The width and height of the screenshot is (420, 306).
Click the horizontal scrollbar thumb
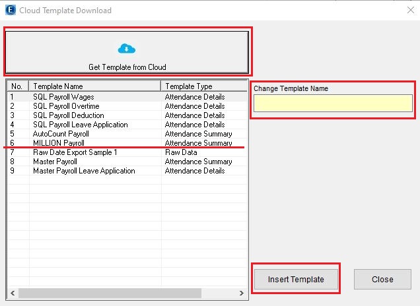click(110, 293)
